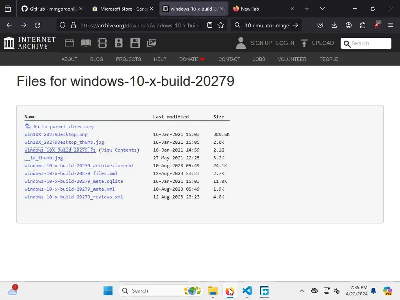The width and height of the screenshot is (400, 300).
Task: Open Visual Studio Code from taskbar
Action: tap(247, 291)
